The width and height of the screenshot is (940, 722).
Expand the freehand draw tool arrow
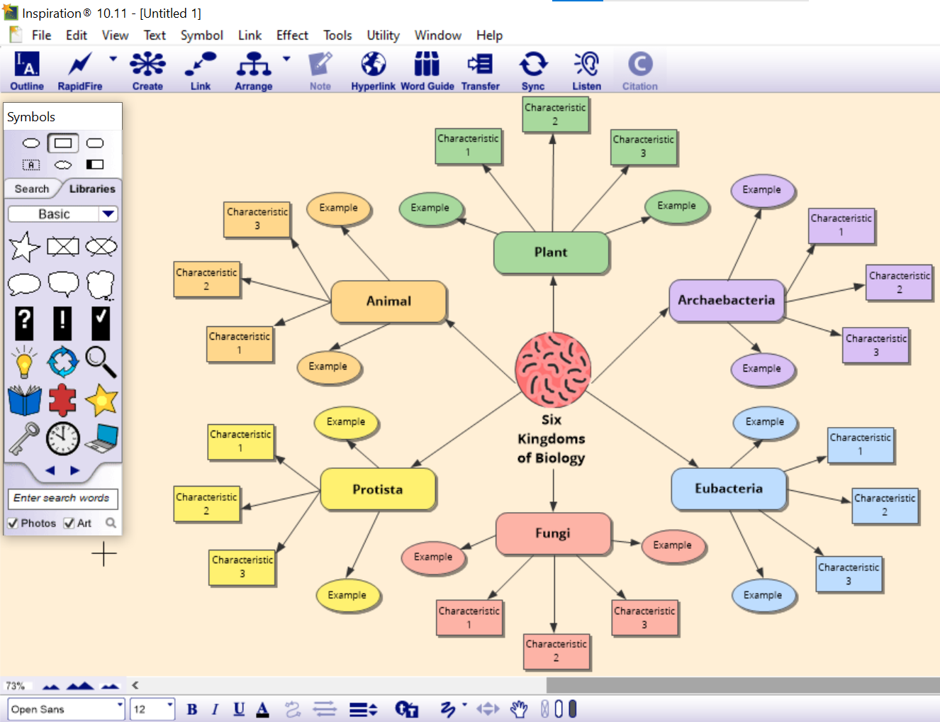pos(464,705)
